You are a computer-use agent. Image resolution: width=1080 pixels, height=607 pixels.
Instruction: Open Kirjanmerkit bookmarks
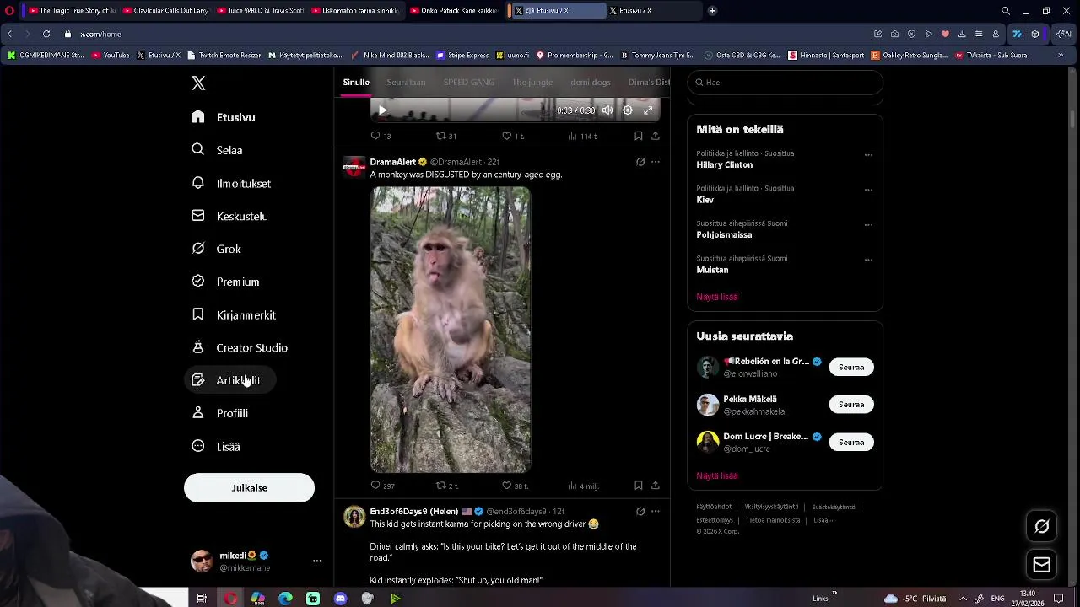(235, 314)
